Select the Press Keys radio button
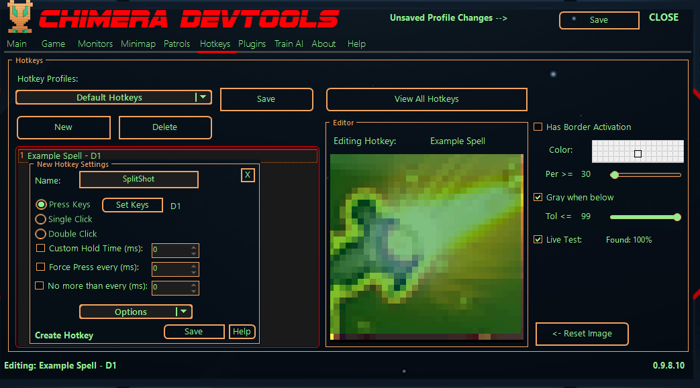 tap(41, 204)
